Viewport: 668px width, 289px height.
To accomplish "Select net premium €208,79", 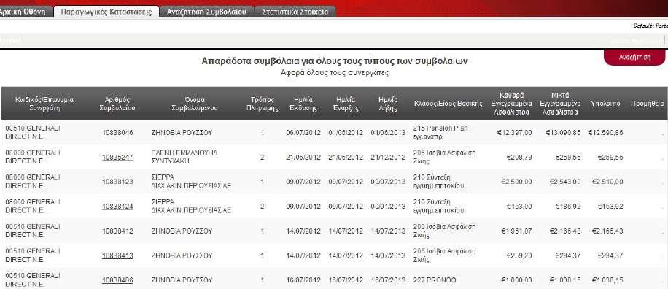I will pyautogui.click(x=519, y=158).
